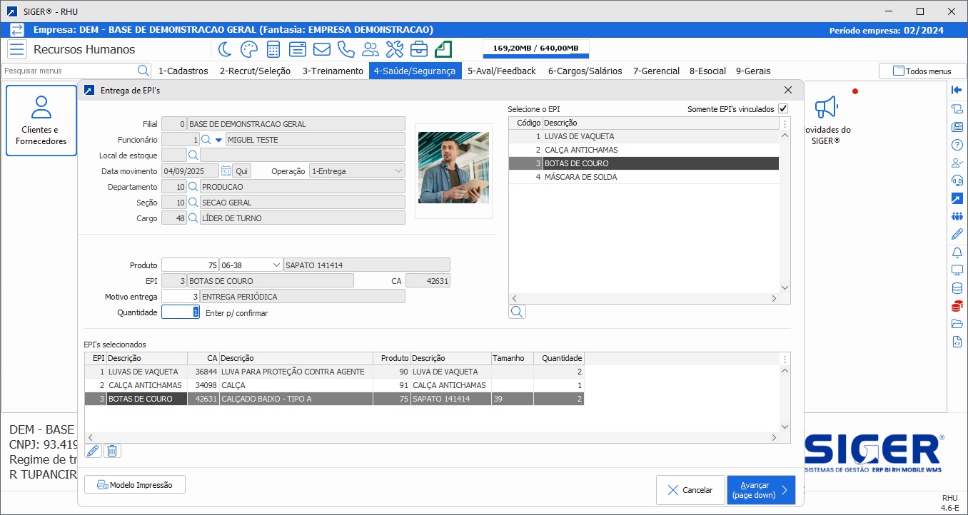Uncheck Somente EPI's vinculados checkbox
Viewport: 968px width, 515px height.
[783, 109]
